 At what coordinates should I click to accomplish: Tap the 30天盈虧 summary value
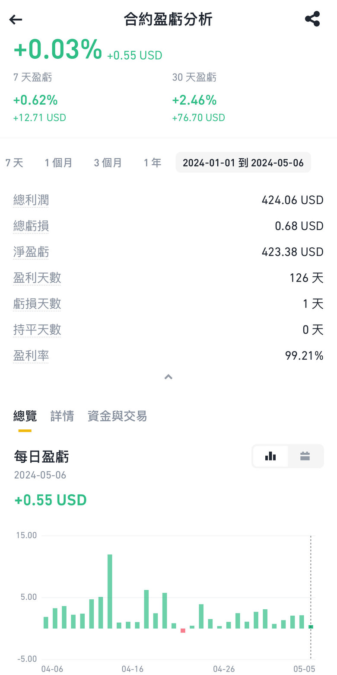pos(194,100)
